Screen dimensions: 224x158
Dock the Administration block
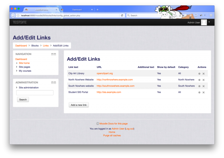click(x=55, y=83)
